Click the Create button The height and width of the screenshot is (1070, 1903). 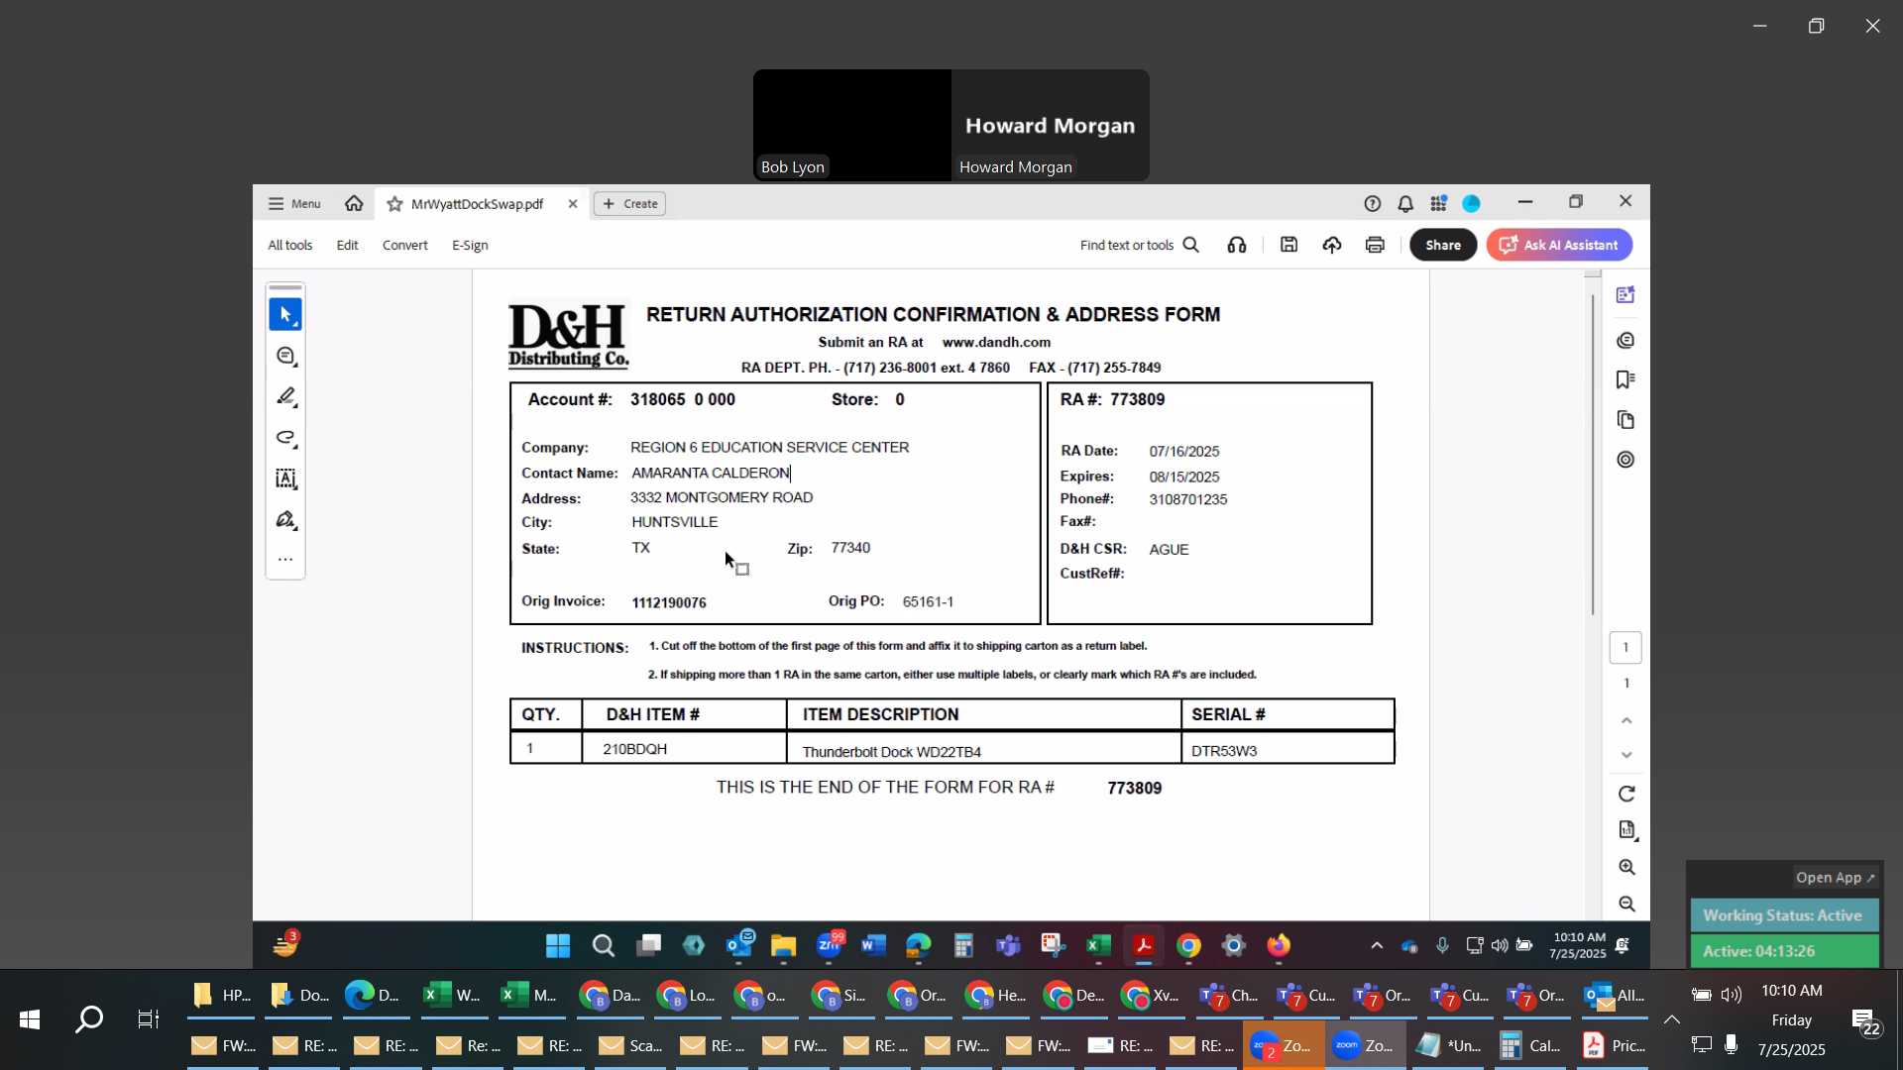coord(629,204)
